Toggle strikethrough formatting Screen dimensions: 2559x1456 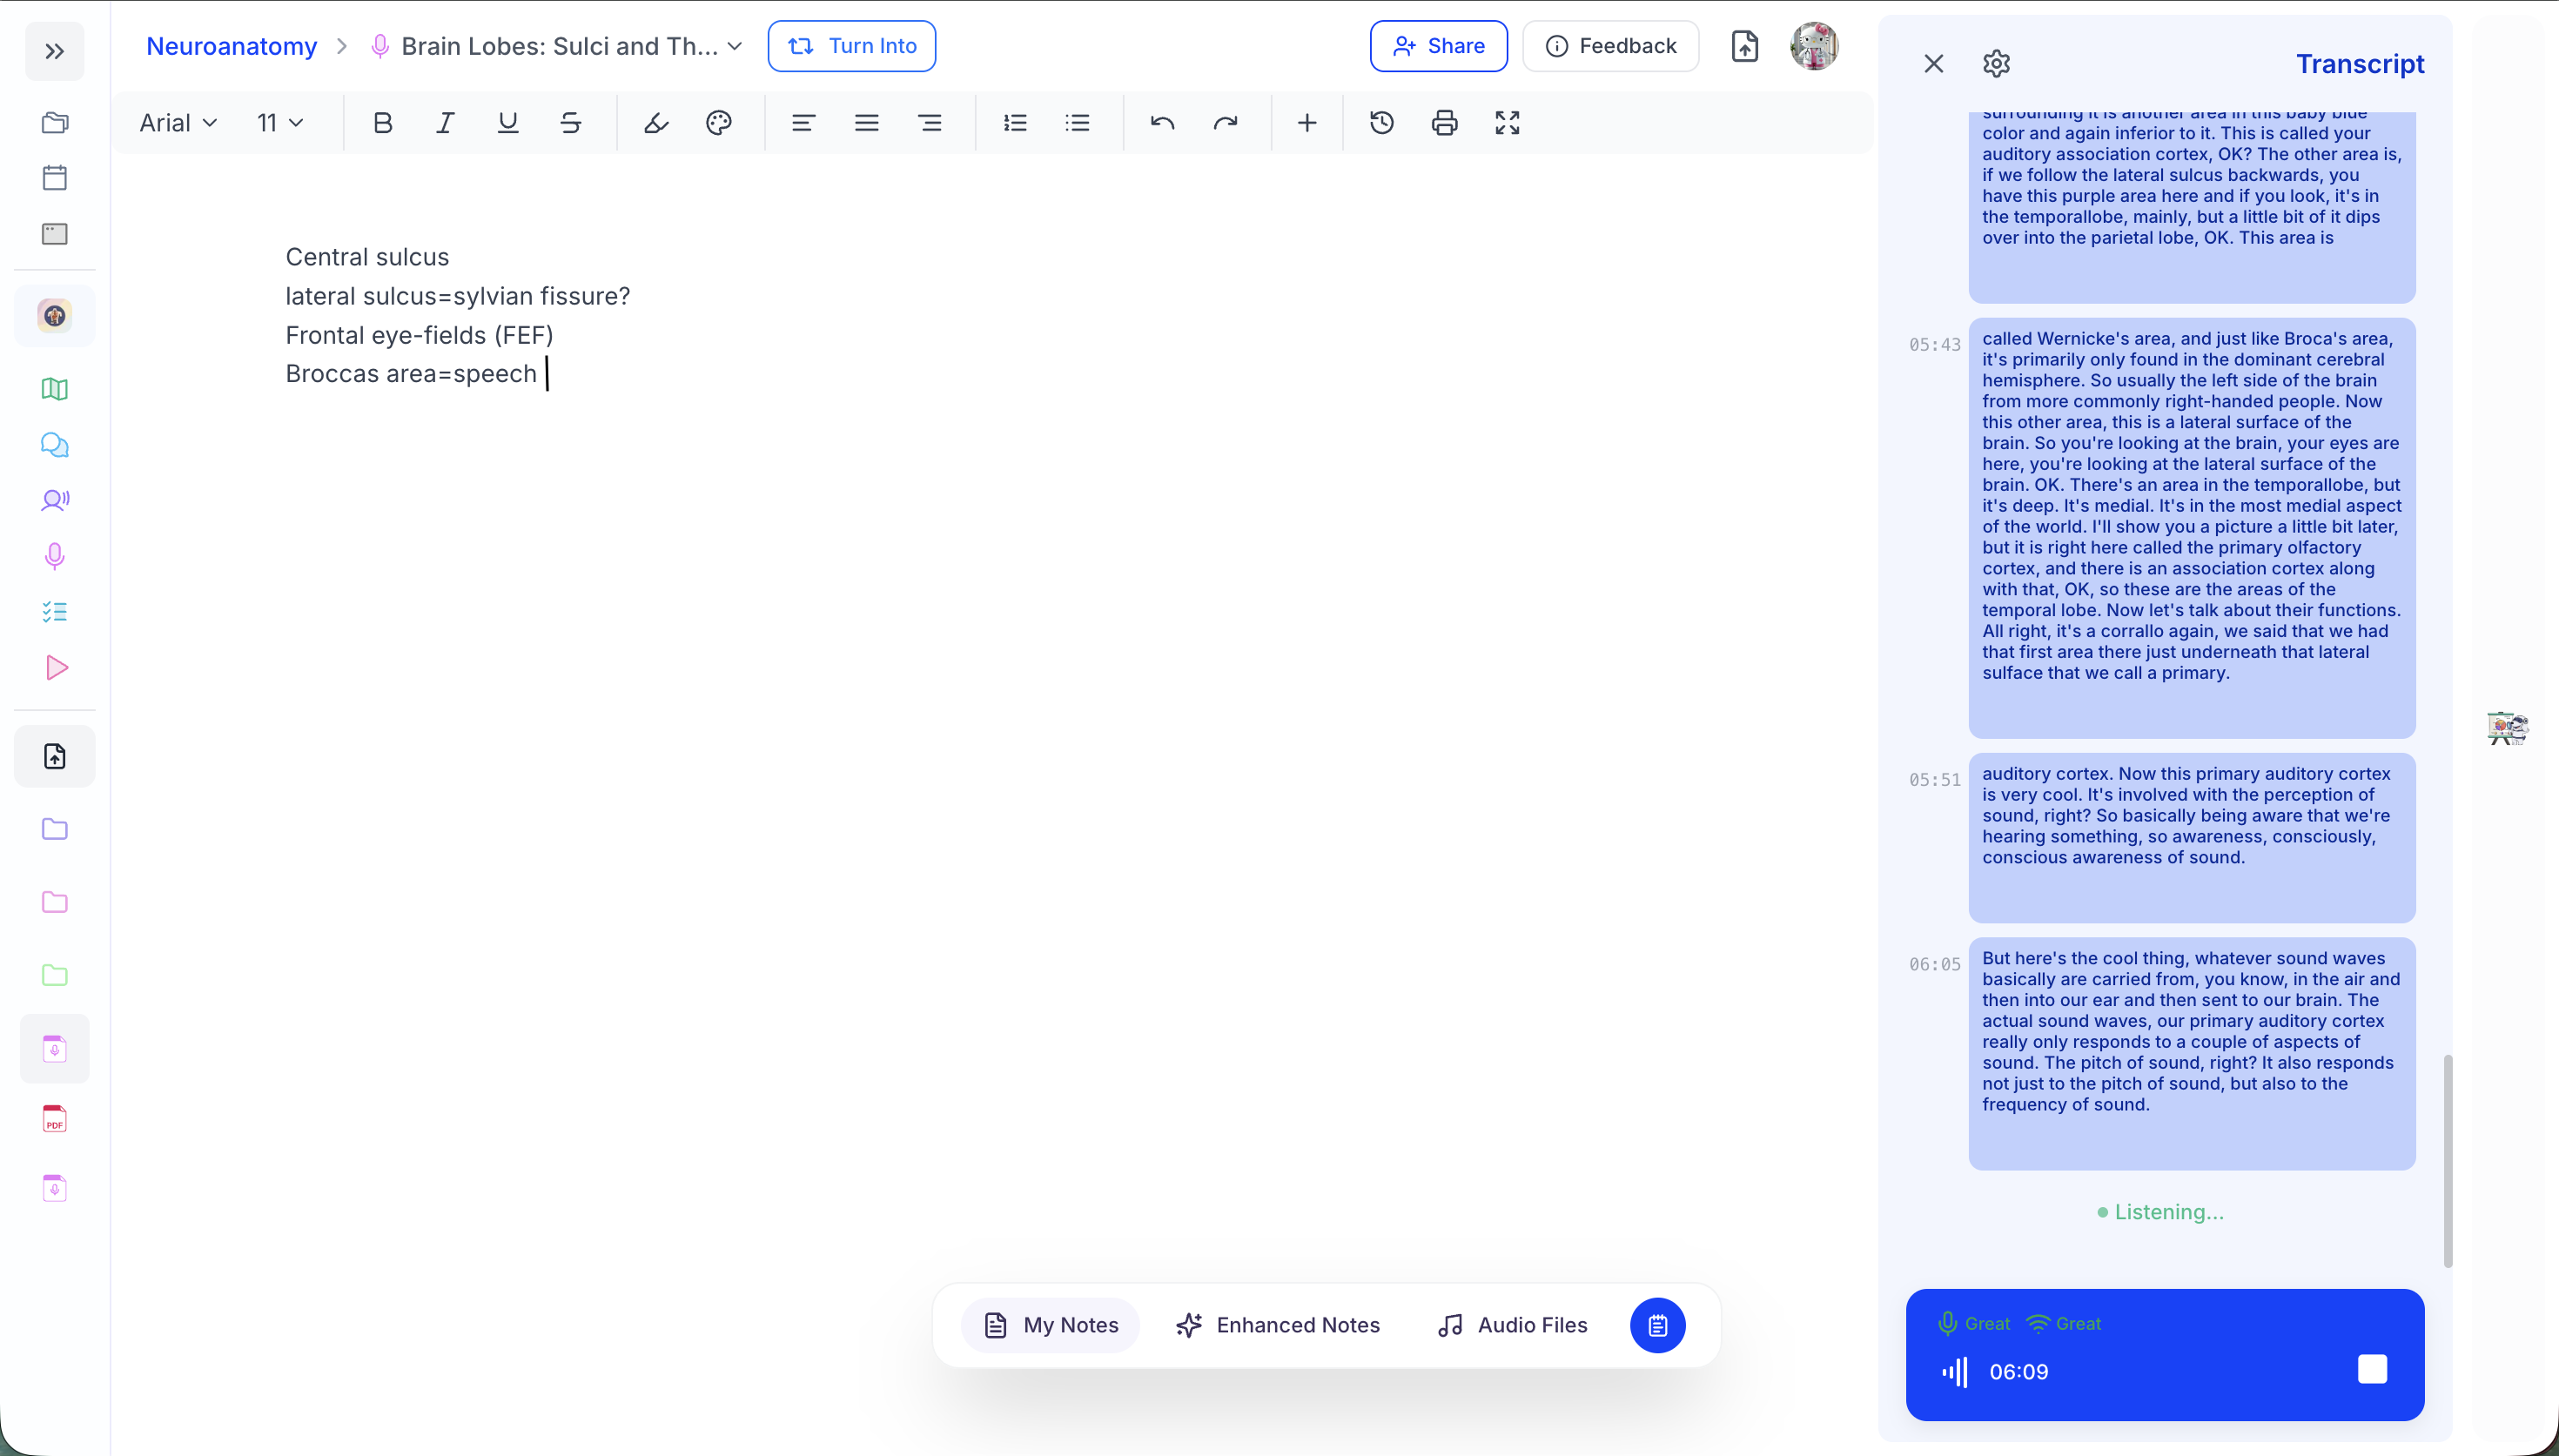click(x=571, y=123)
